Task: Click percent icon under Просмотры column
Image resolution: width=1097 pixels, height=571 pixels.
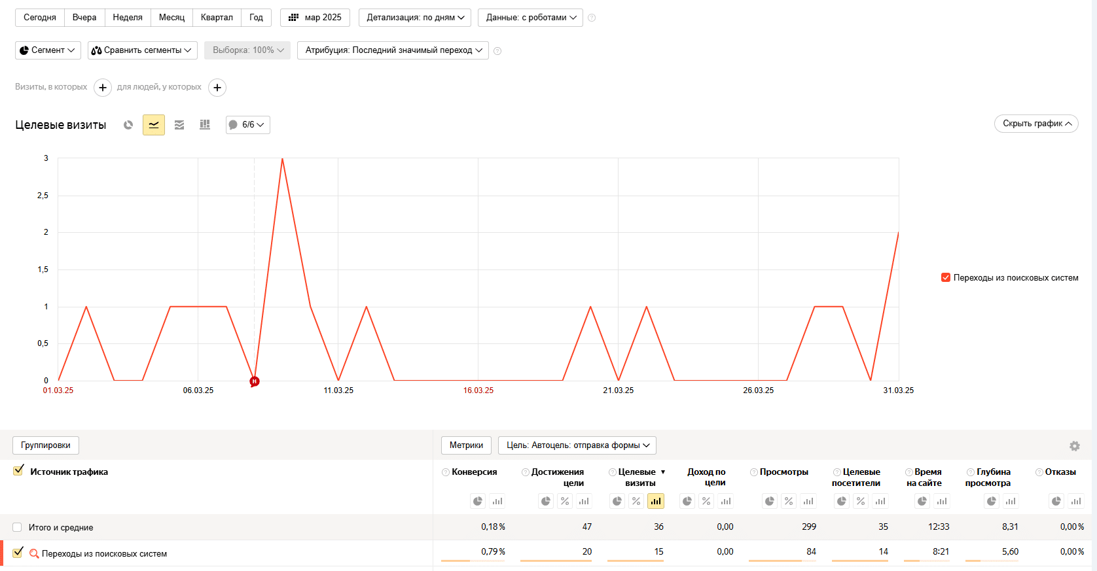Action: pyautogui.click(x=789, y=501)
